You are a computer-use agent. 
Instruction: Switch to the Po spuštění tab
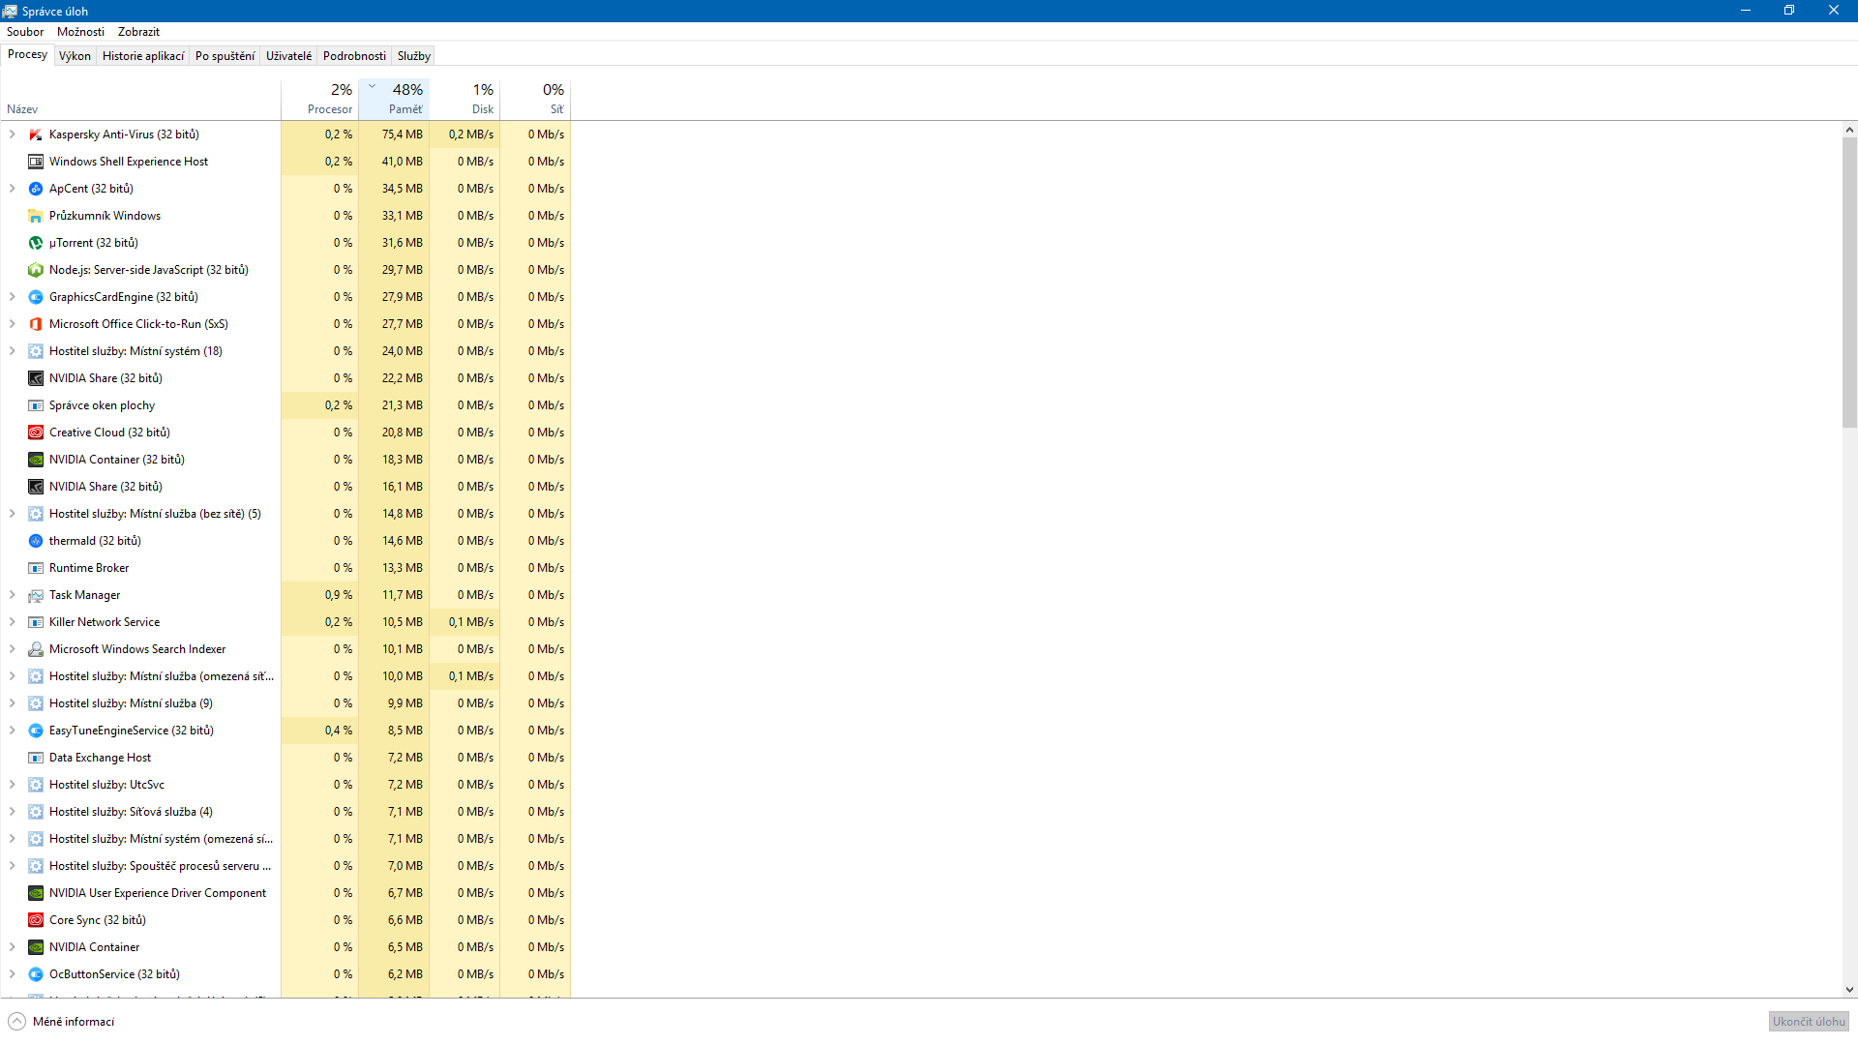point(225,56)
